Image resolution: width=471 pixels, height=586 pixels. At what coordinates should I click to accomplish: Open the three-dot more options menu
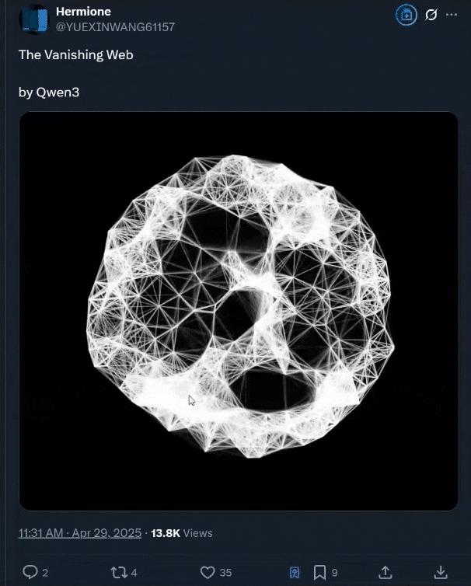point(452,14)
